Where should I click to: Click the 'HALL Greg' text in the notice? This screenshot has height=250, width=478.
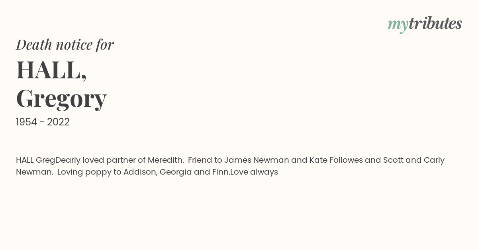tap(35, 160)
